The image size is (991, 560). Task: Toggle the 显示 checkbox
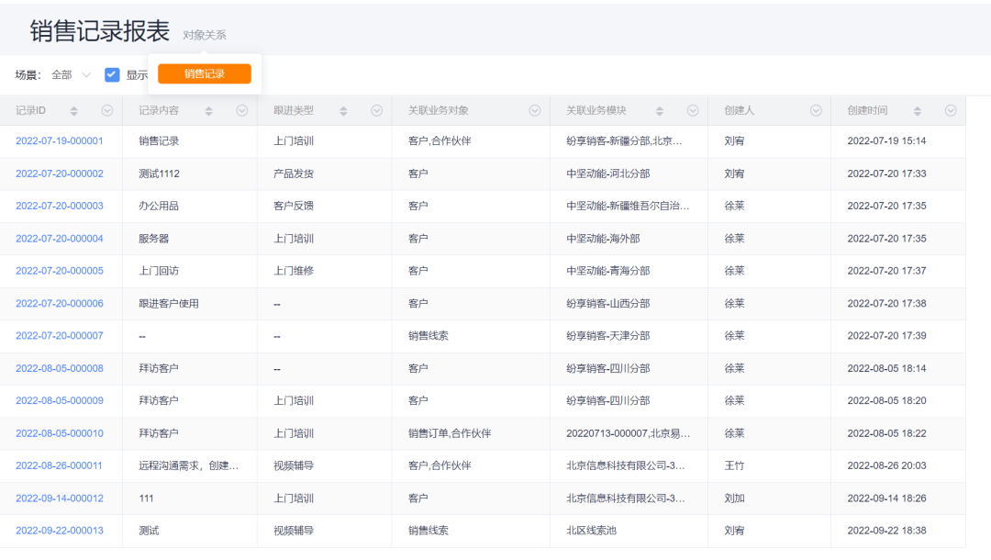click(x=112, y=74)
